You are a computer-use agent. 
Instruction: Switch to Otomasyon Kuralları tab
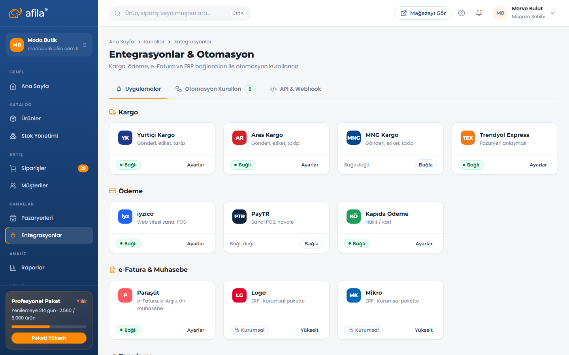tap(215, 89)
